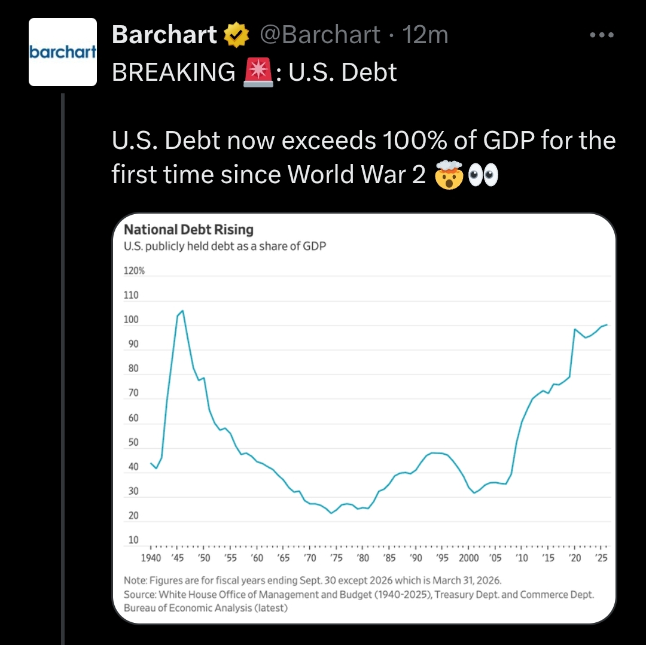646x645 pixels.
Task: Click the eyes emoji
Action: tap(483, 175)
